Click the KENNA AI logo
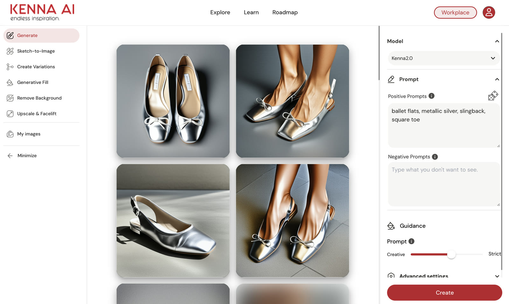The width and height of the screenshot is (509, 304). click(x=42, y=12)
